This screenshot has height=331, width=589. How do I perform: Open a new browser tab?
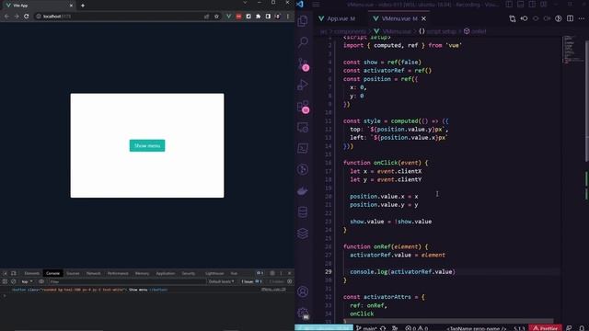[x=83, y=6]
